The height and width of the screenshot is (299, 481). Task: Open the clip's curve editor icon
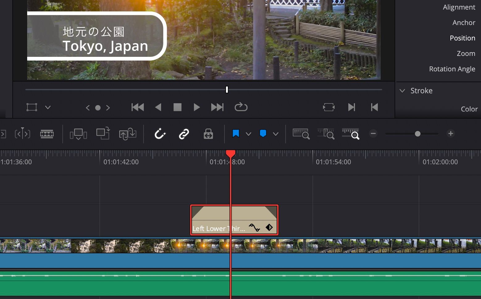(x=254, y=228)
